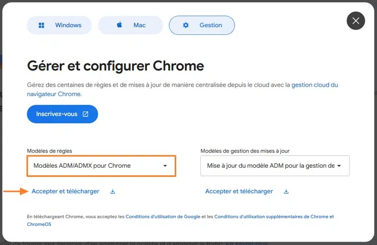Click download icon under Modèles de règles
Viewport: 377px width, 245px height.
pyautogui.click(x=113, y=192)
